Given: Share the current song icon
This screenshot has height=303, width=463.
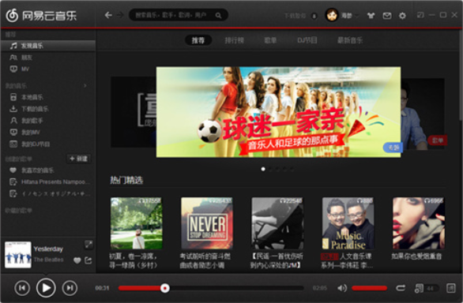Looking at the screenshot, I should (88, 260).
